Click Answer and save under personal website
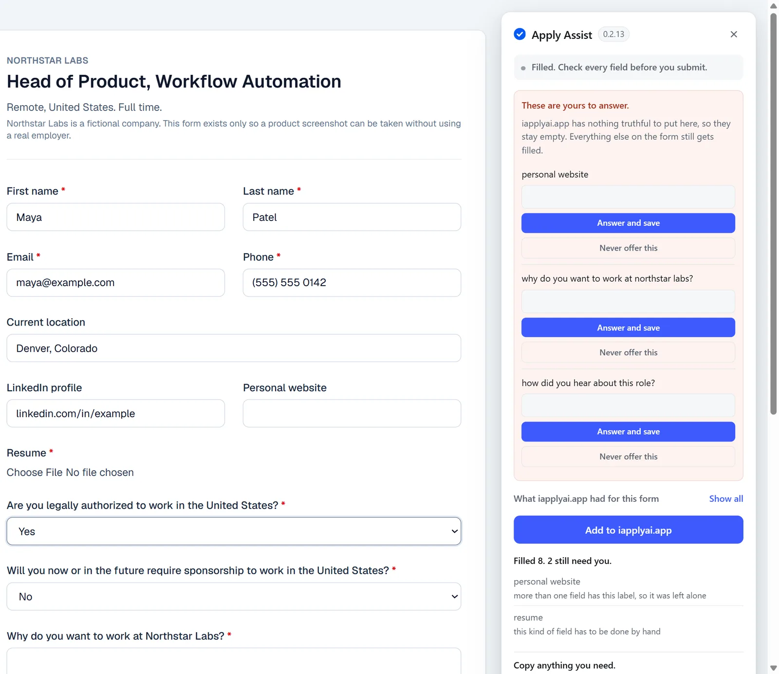 [x=628, y=223]
